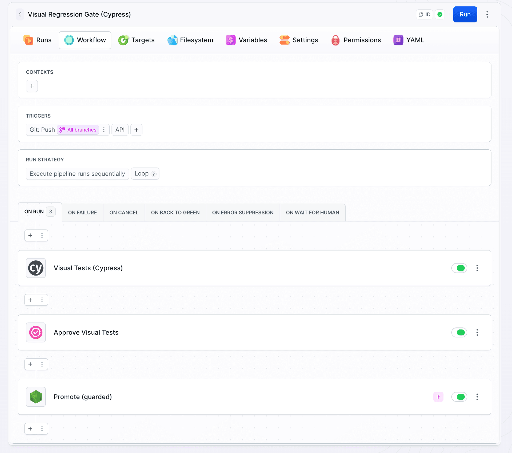The image size is (512, 453).
Task: Click the IF condition badge
Action: (438, 397)
